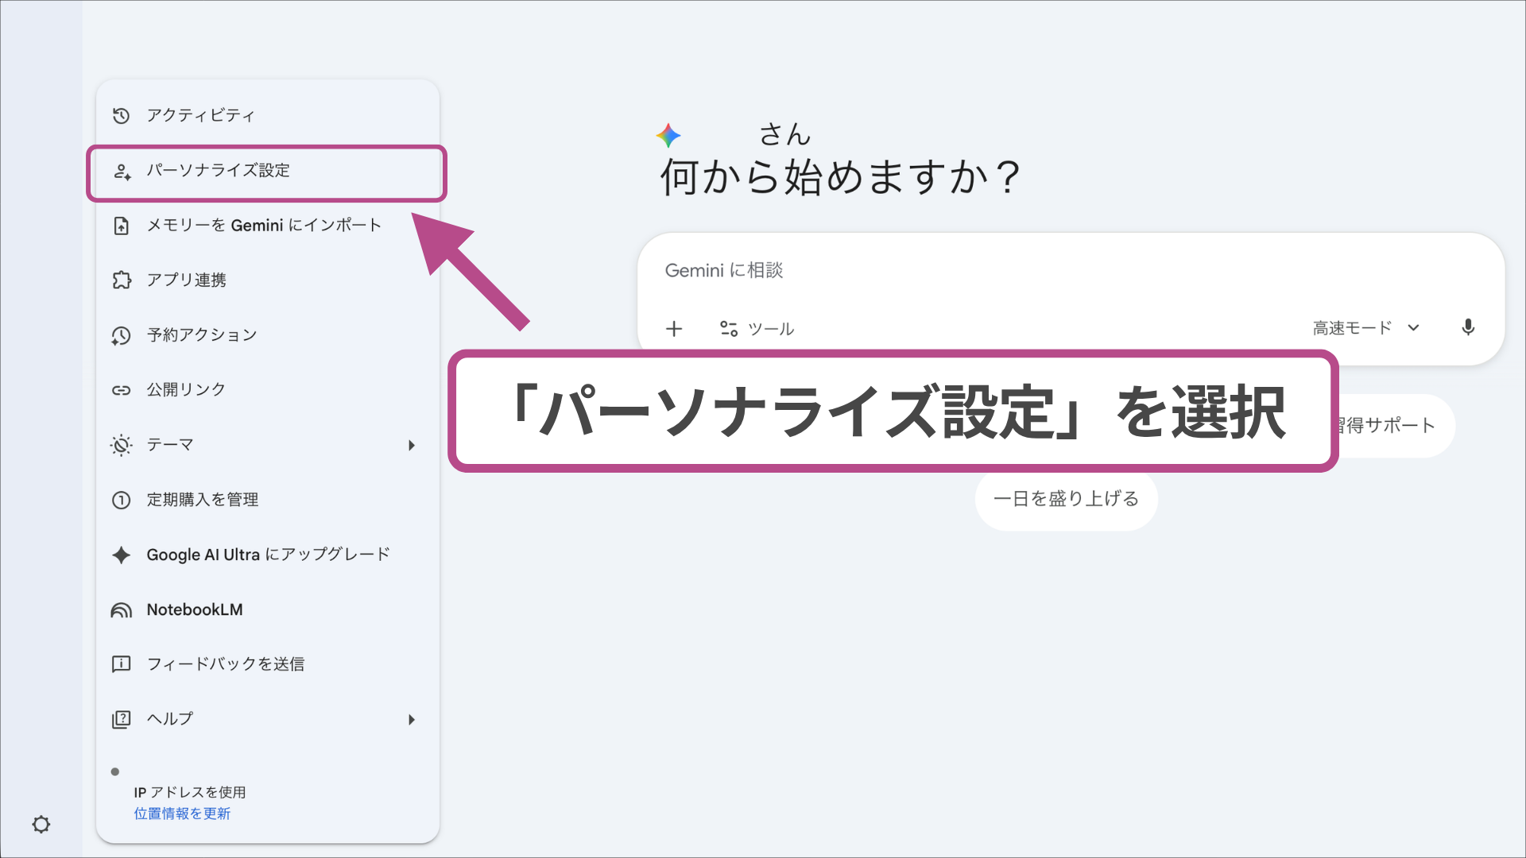1526x858 pixels.
Task: Click the personalize settings person icon
Action: pyautogui.click(x=122, y=172)
